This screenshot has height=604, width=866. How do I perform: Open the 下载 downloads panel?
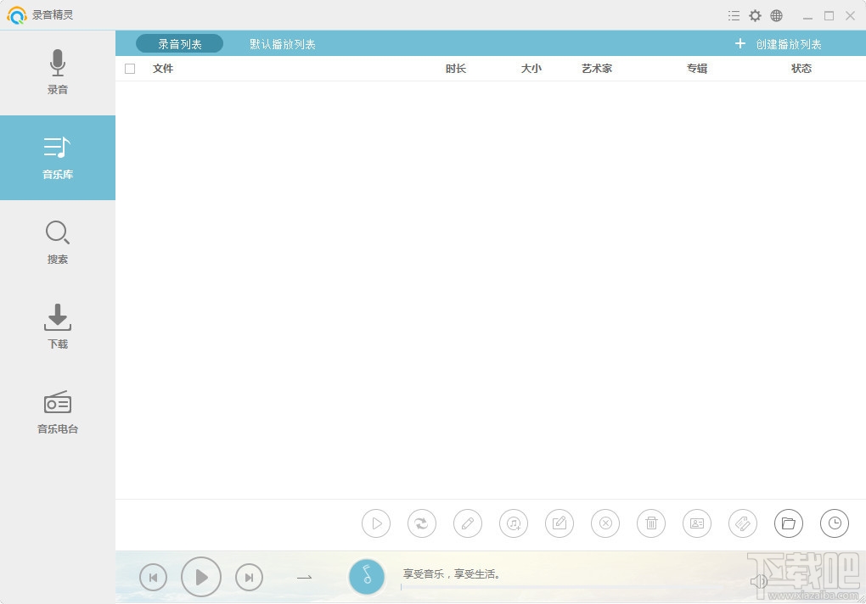[57, 327]
